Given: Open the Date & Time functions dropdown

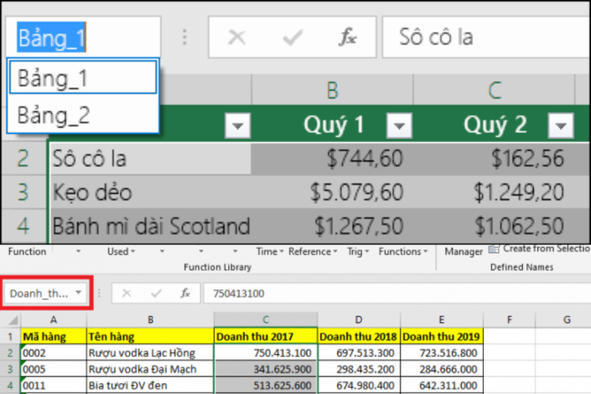Looking at the screenshot, I should point(270,251).
